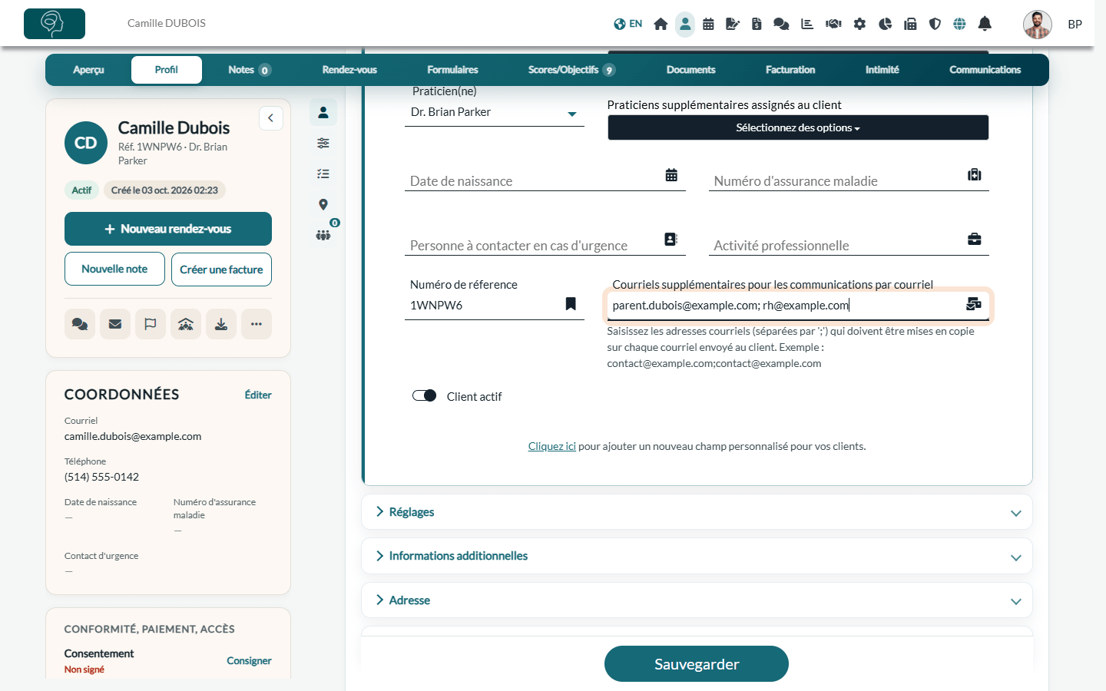1106x691 pixels.
Task: Click the Sauvegarder button
Action: pyautogui.click(x=697, y=664)
